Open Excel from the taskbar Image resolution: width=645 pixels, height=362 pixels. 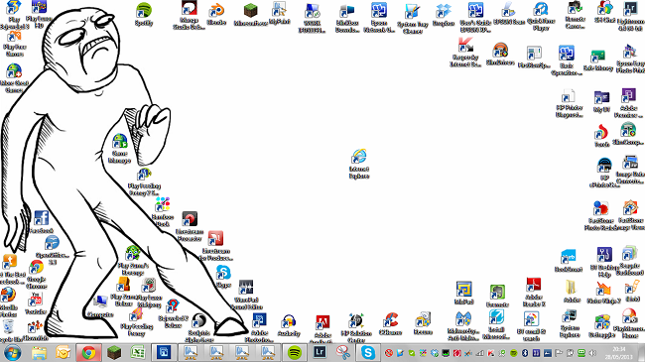coord(138,352)
